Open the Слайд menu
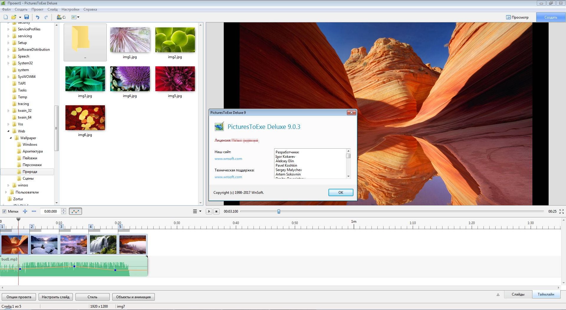The width and height of the screenshot is (566, 310). 52,9
